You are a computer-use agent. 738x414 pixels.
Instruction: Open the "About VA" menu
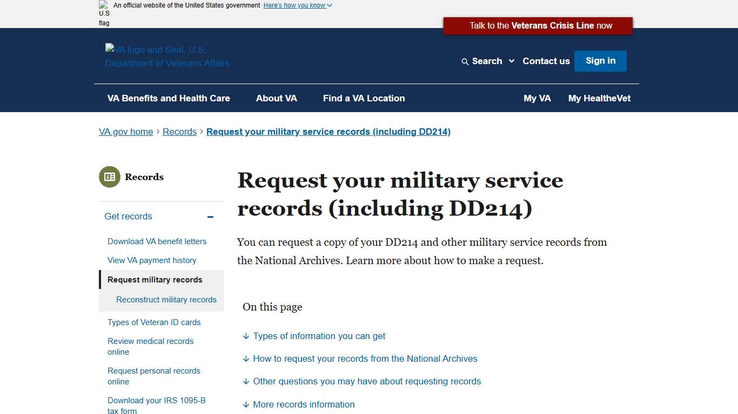276,98
